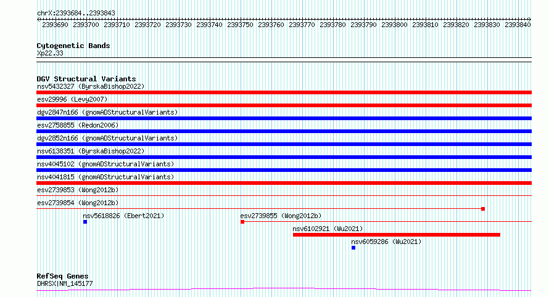This screenshot has height=297, width=549.
Task: Select the red nsv5432327 variant bar
Action: [284, 92]
